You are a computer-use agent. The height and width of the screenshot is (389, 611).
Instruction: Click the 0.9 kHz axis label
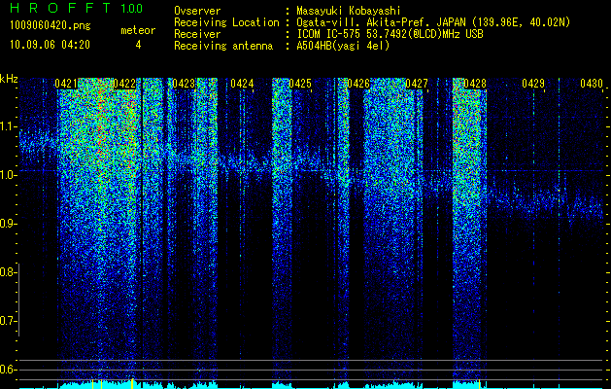(x=8, y=224)
